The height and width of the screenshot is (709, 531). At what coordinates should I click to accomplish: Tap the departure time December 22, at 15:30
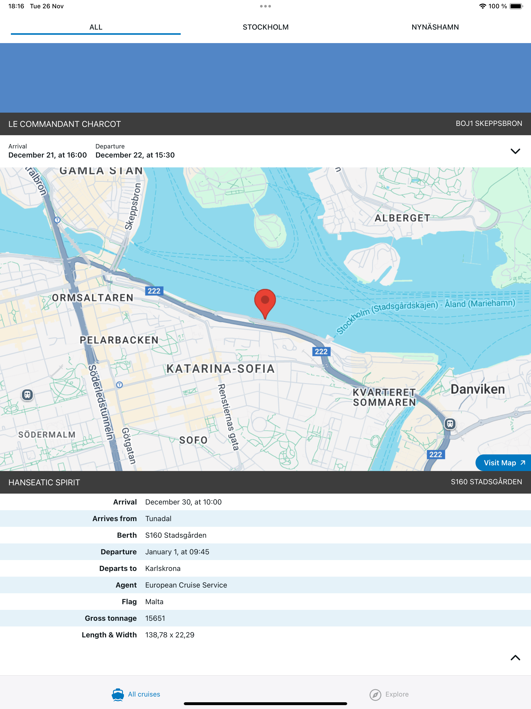[x=135, y=155]
